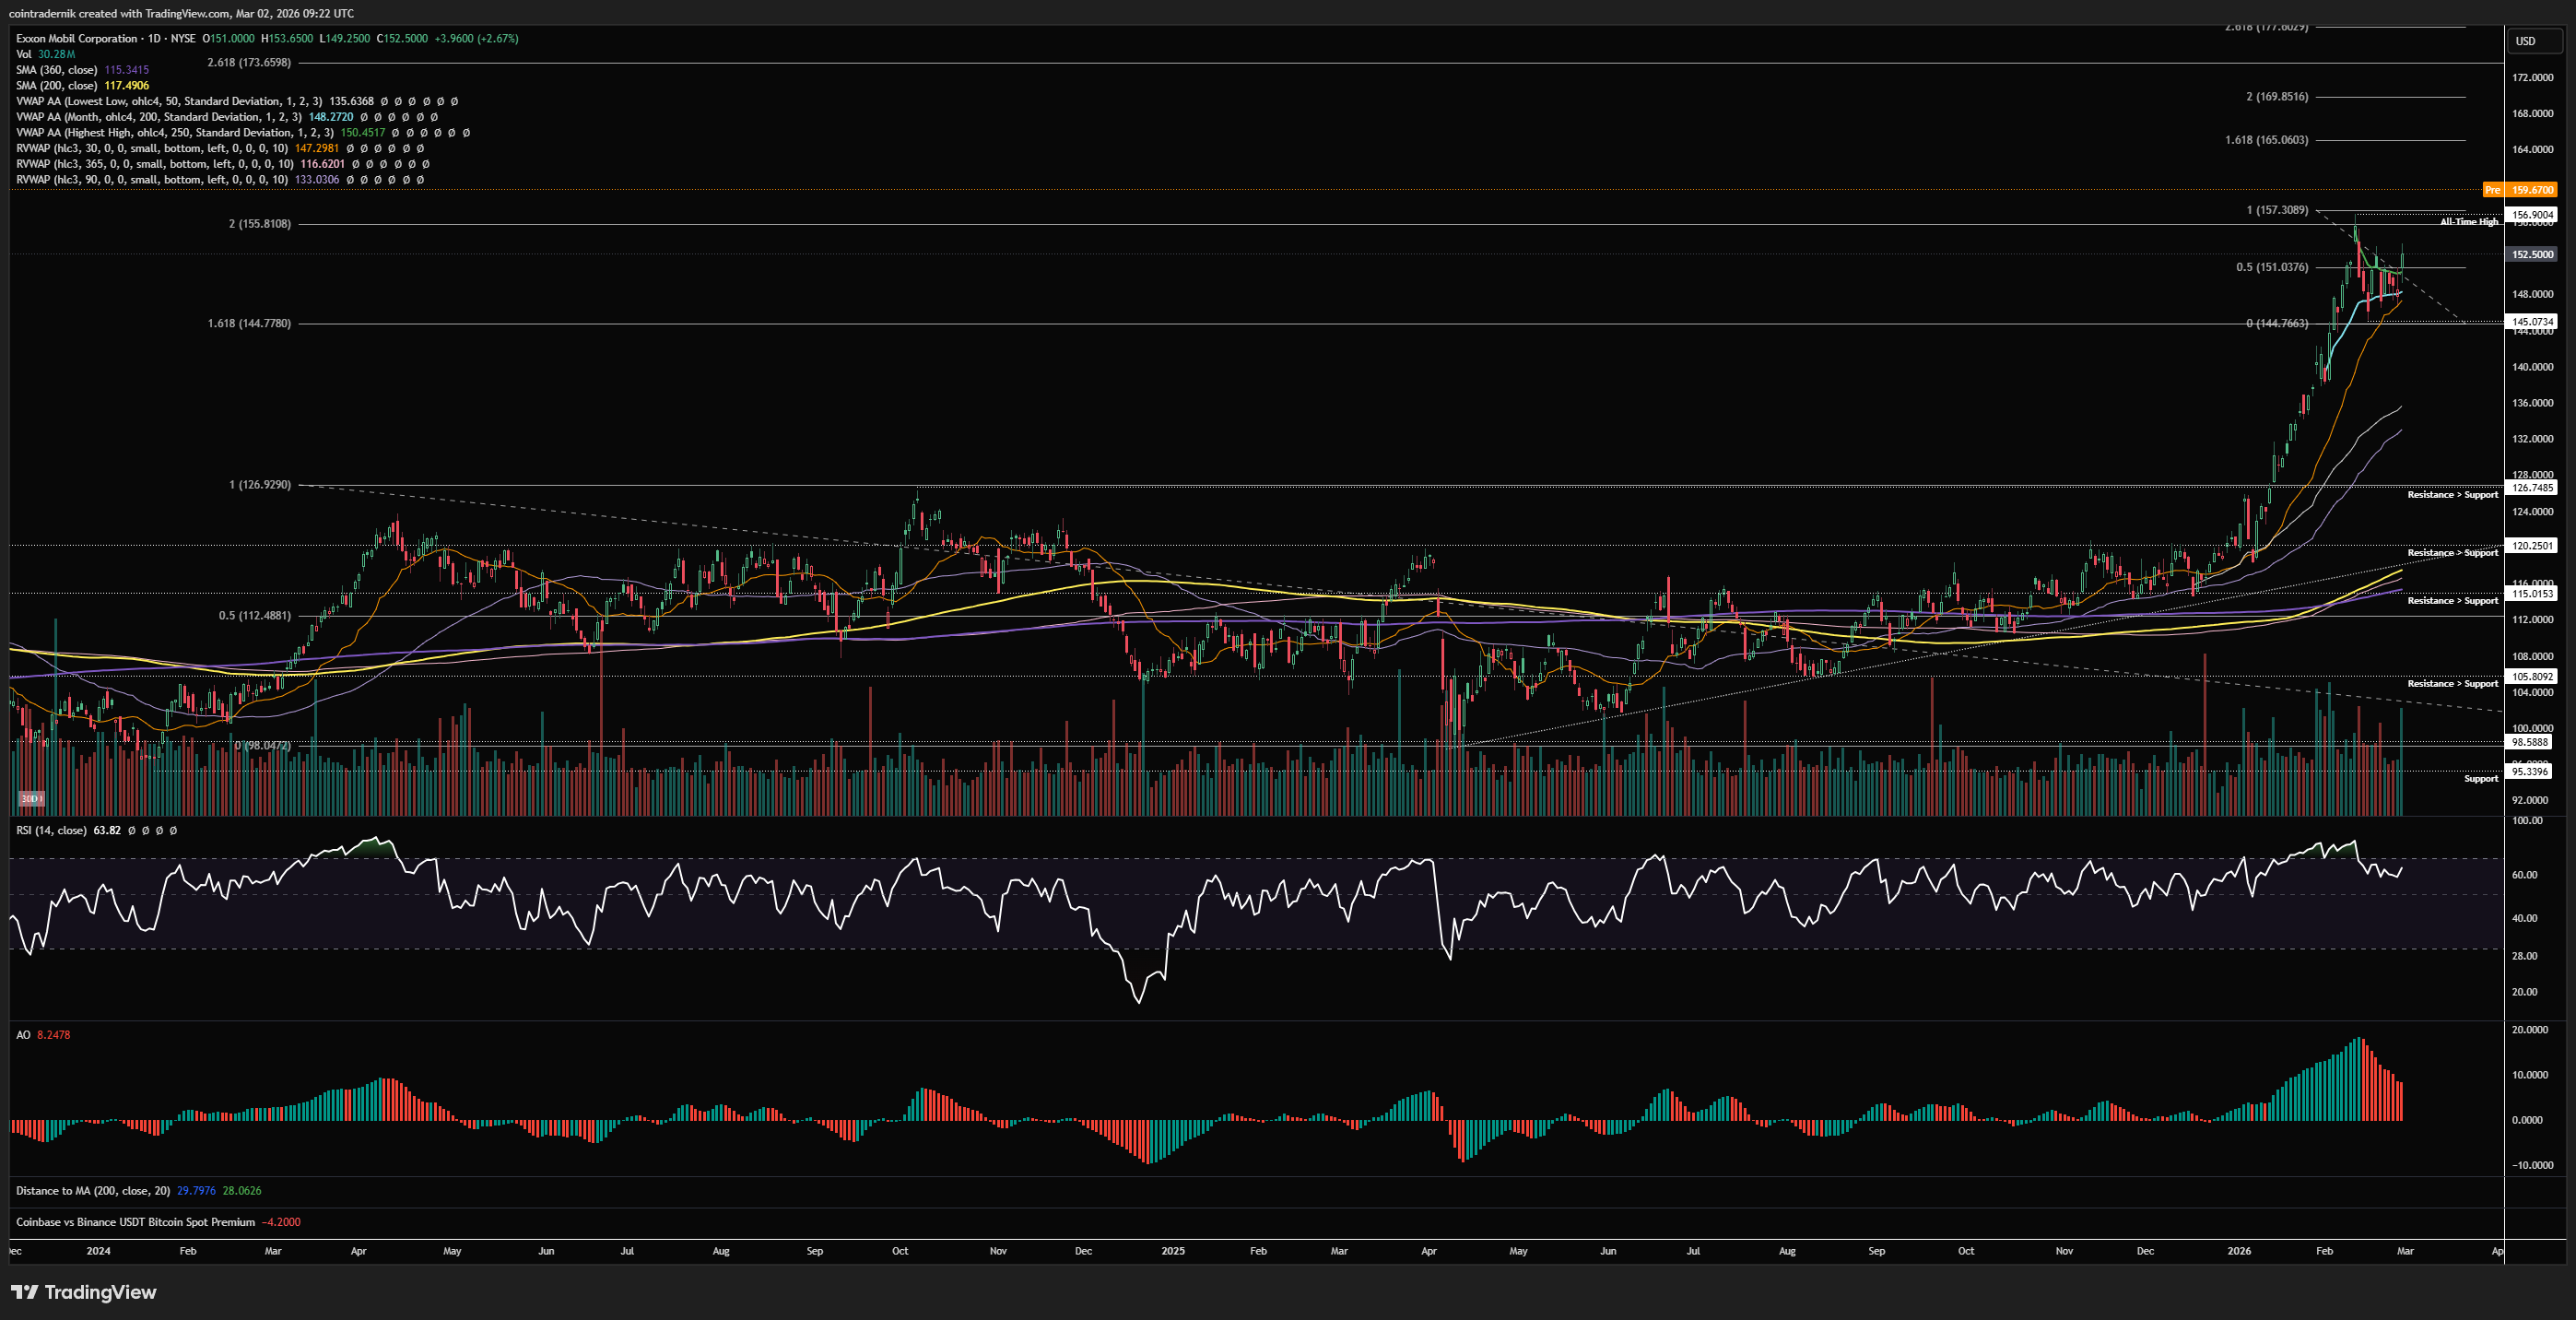
Task: Select the SMA (200, close) indicator legend
Action: click(56, 86)
